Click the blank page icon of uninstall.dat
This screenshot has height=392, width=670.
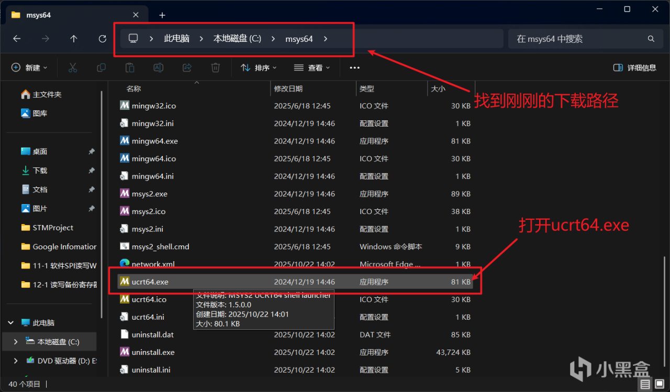coord(125,334)
